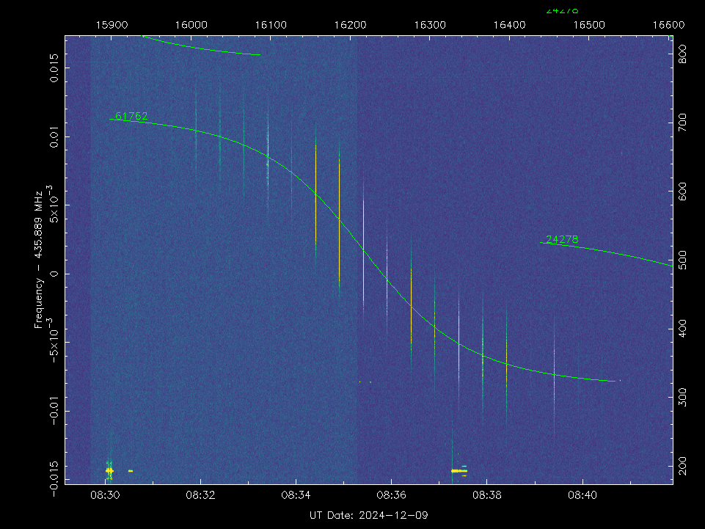
Task: Select the top axis tick 16300
Action: click(430, 25)
